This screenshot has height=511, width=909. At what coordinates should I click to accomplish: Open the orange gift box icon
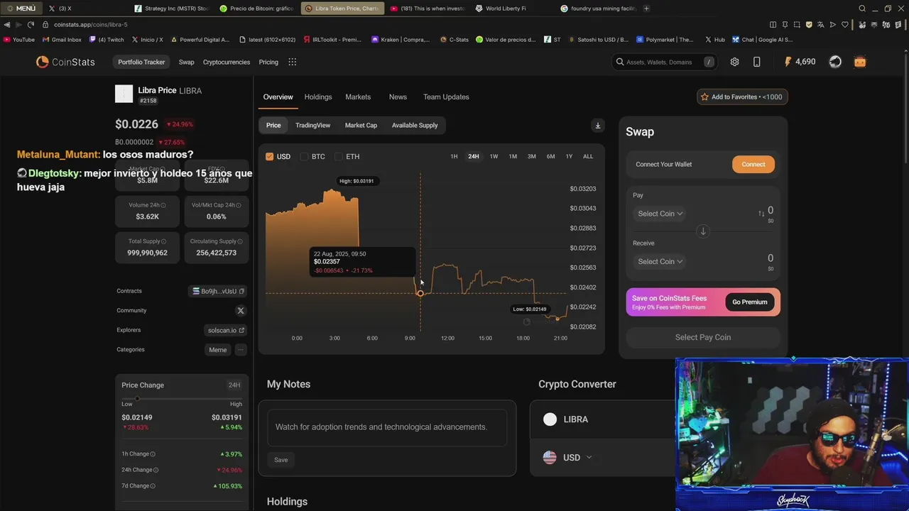click(860, 62)
